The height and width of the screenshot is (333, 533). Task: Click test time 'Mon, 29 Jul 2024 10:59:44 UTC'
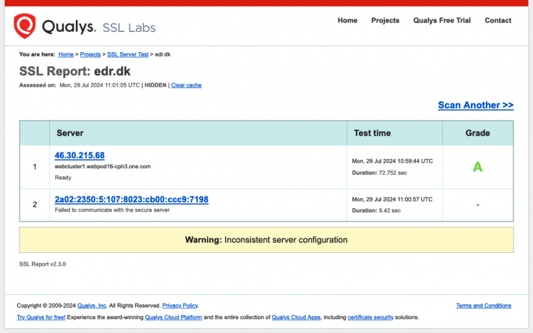click(392, 161)
